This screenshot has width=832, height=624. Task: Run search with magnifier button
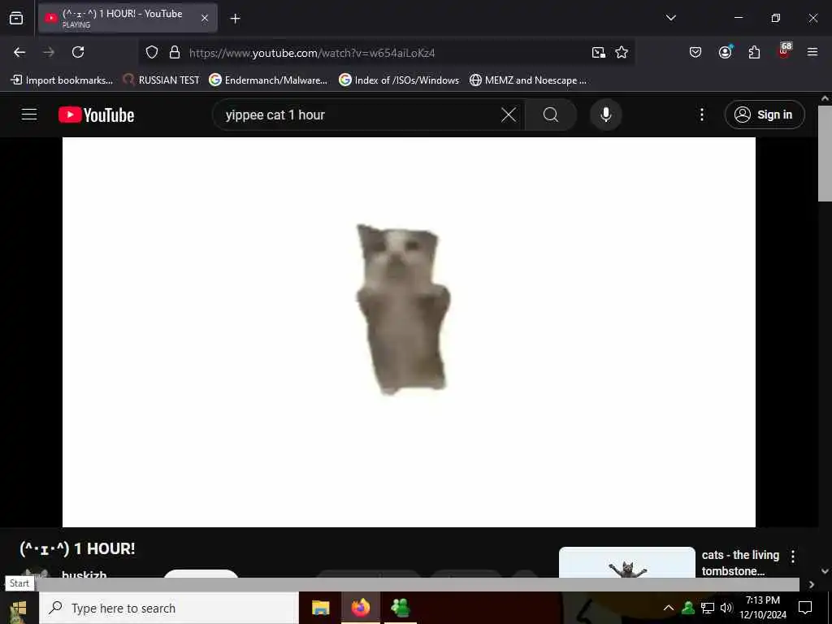click(x=551, y=115)
